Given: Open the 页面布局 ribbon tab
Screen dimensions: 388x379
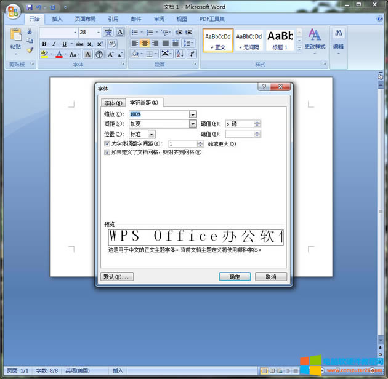Looking at the screenshot, I should point(84,19).
